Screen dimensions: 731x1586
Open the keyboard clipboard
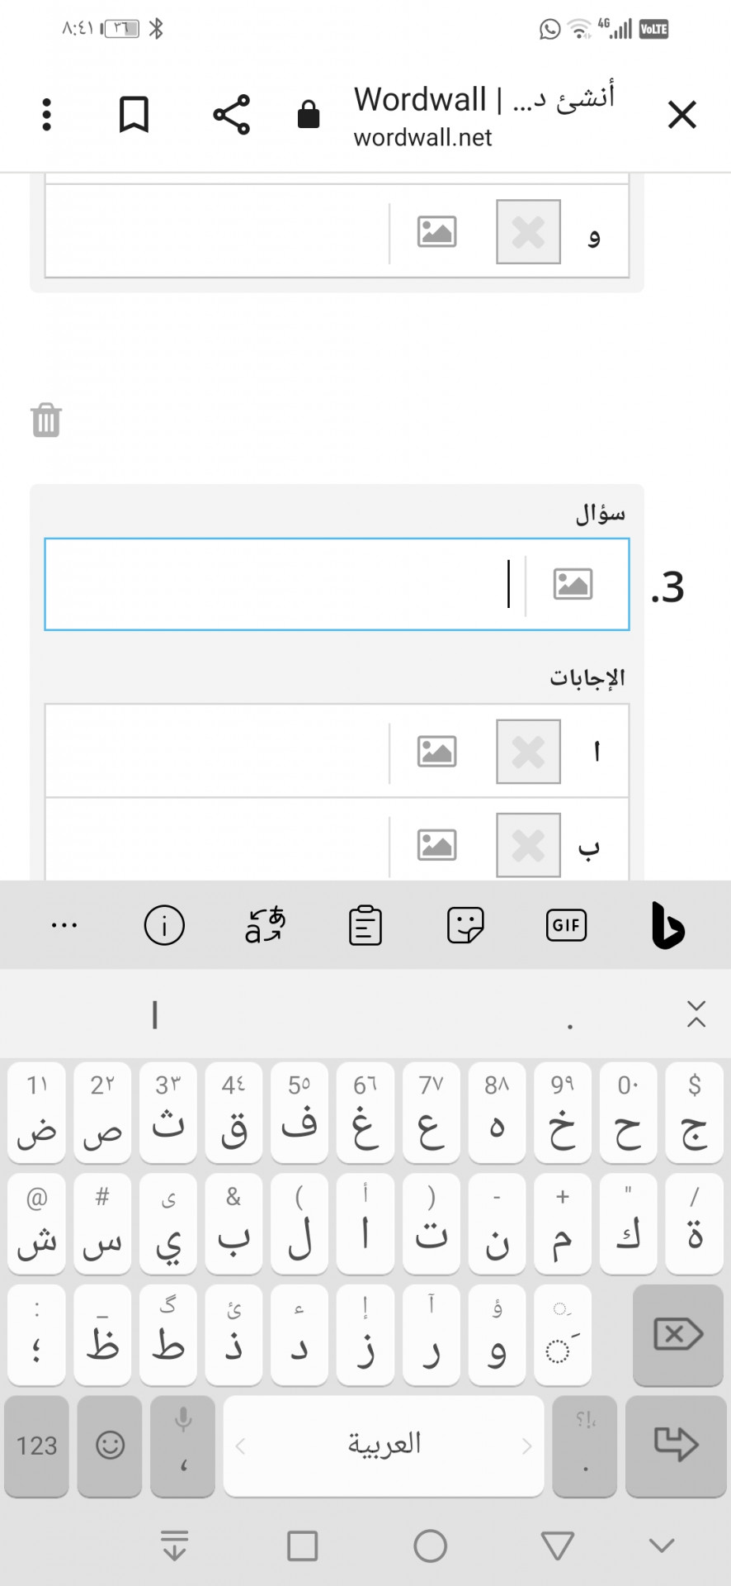click(x=365, y=925)
